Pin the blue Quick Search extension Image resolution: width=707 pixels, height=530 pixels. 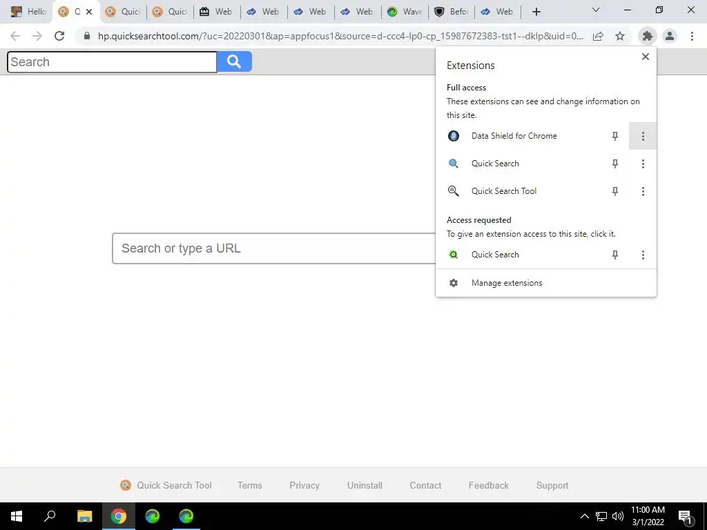pos(614,164)
